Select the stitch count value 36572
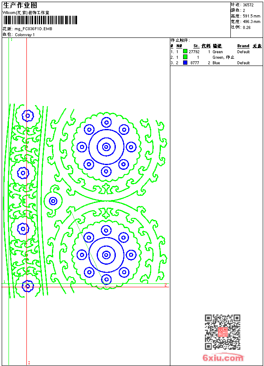The image size is (264, 366). tap(248, 5)
